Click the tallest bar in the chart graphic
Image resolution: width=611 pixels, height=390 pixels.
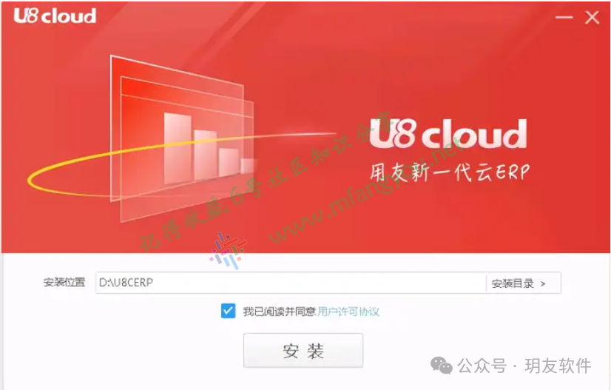178,147
